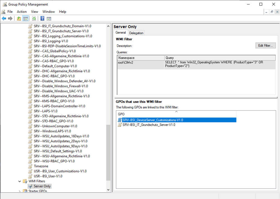Image resolution: width=280 pixels, height=199 pixels.
Task: Collapse the WMI Filters tree node
Action: (x=19, y=181)
